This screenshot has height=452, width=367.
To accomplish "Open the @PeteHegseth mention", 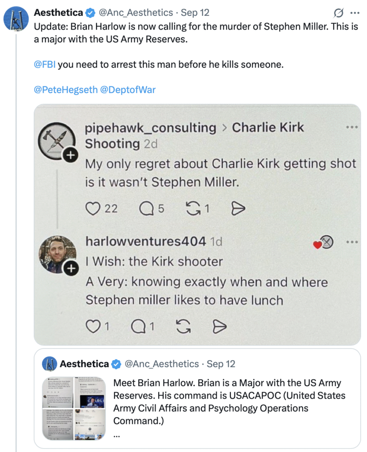I will pyautogui.click(x=65, y=90).
